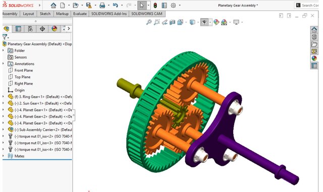Open the ConfigurationManager tab
The height and width of the screenshot is (192, 323).
(x=30, y=29)
